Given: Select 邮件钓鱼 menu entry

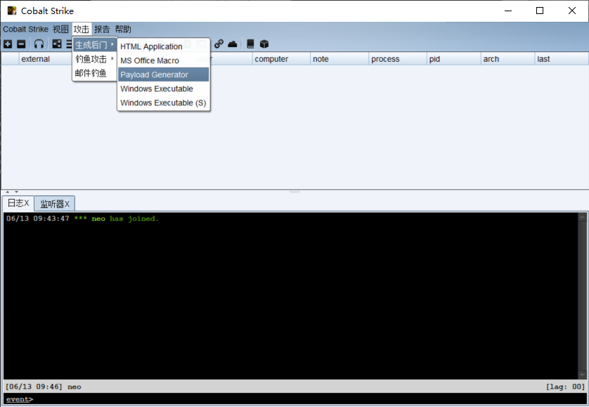Looking at the screenshot, I should click(x=95, y=73).
